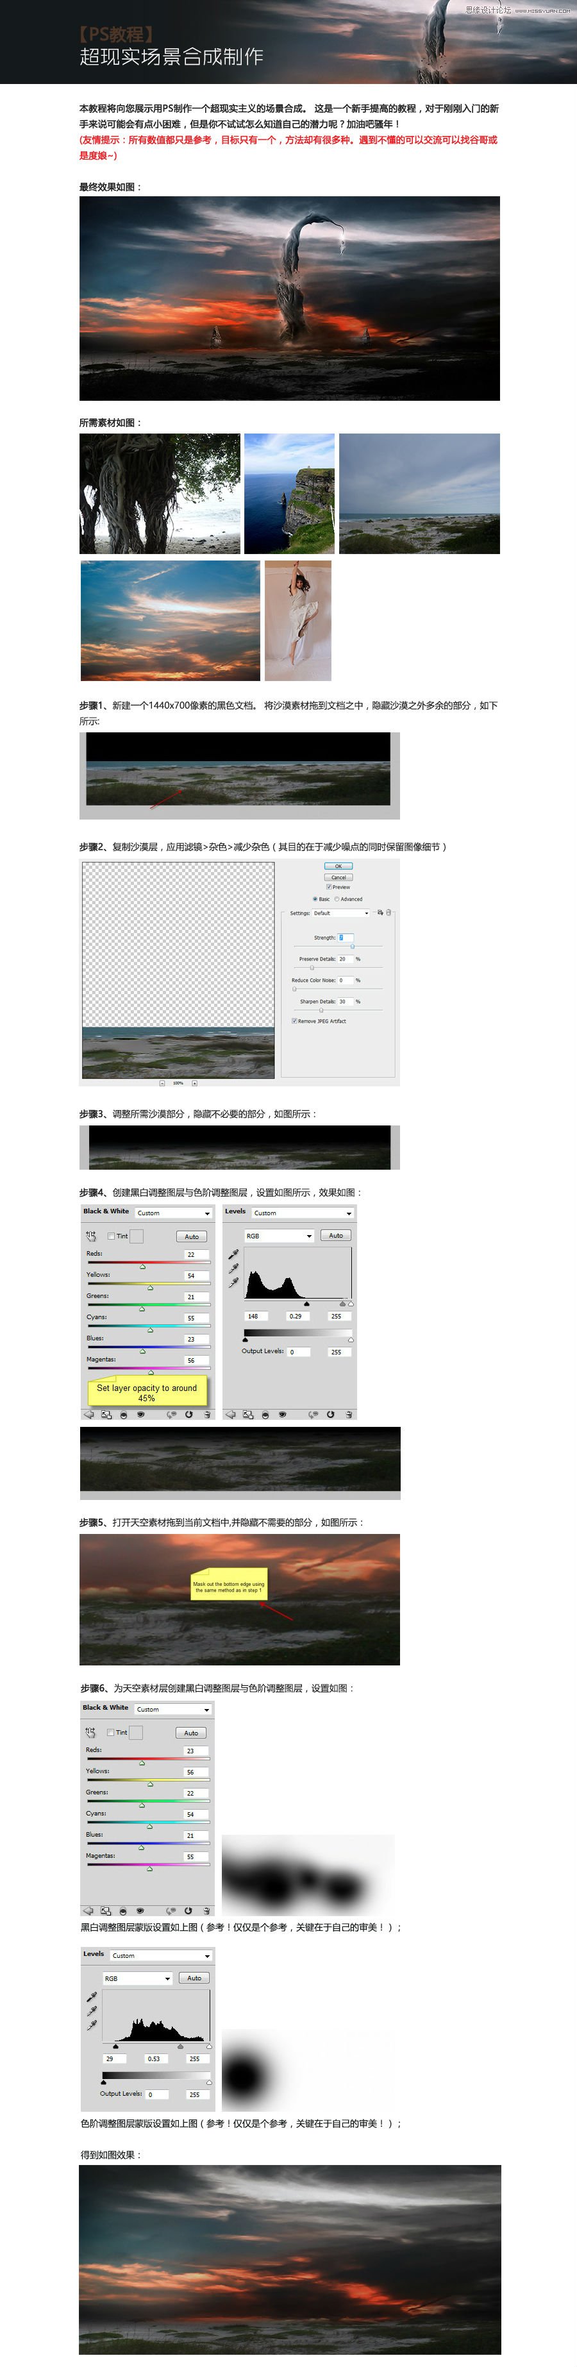The height and width of the screenshot is (2367, 577).
Task: Click Cancel in Reduce Noise dialog
Action: click(x=338, y=877)
